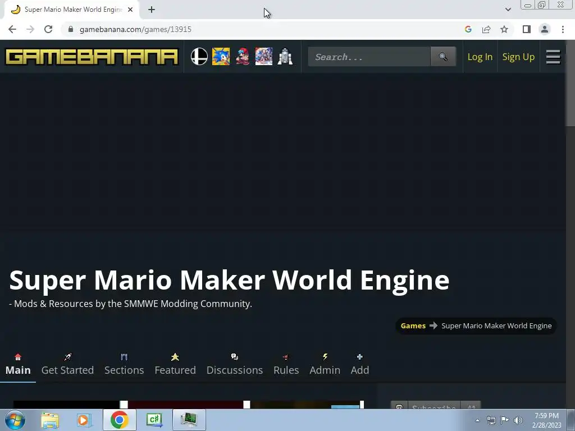The height and width of the screenshot is (431, 575).
Task: Open Chrome's three-dot menu
Action: point(563,29)
